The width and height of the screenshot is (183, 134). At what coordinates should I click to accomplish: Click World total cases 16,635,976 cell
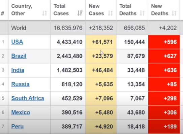point(68,28)
